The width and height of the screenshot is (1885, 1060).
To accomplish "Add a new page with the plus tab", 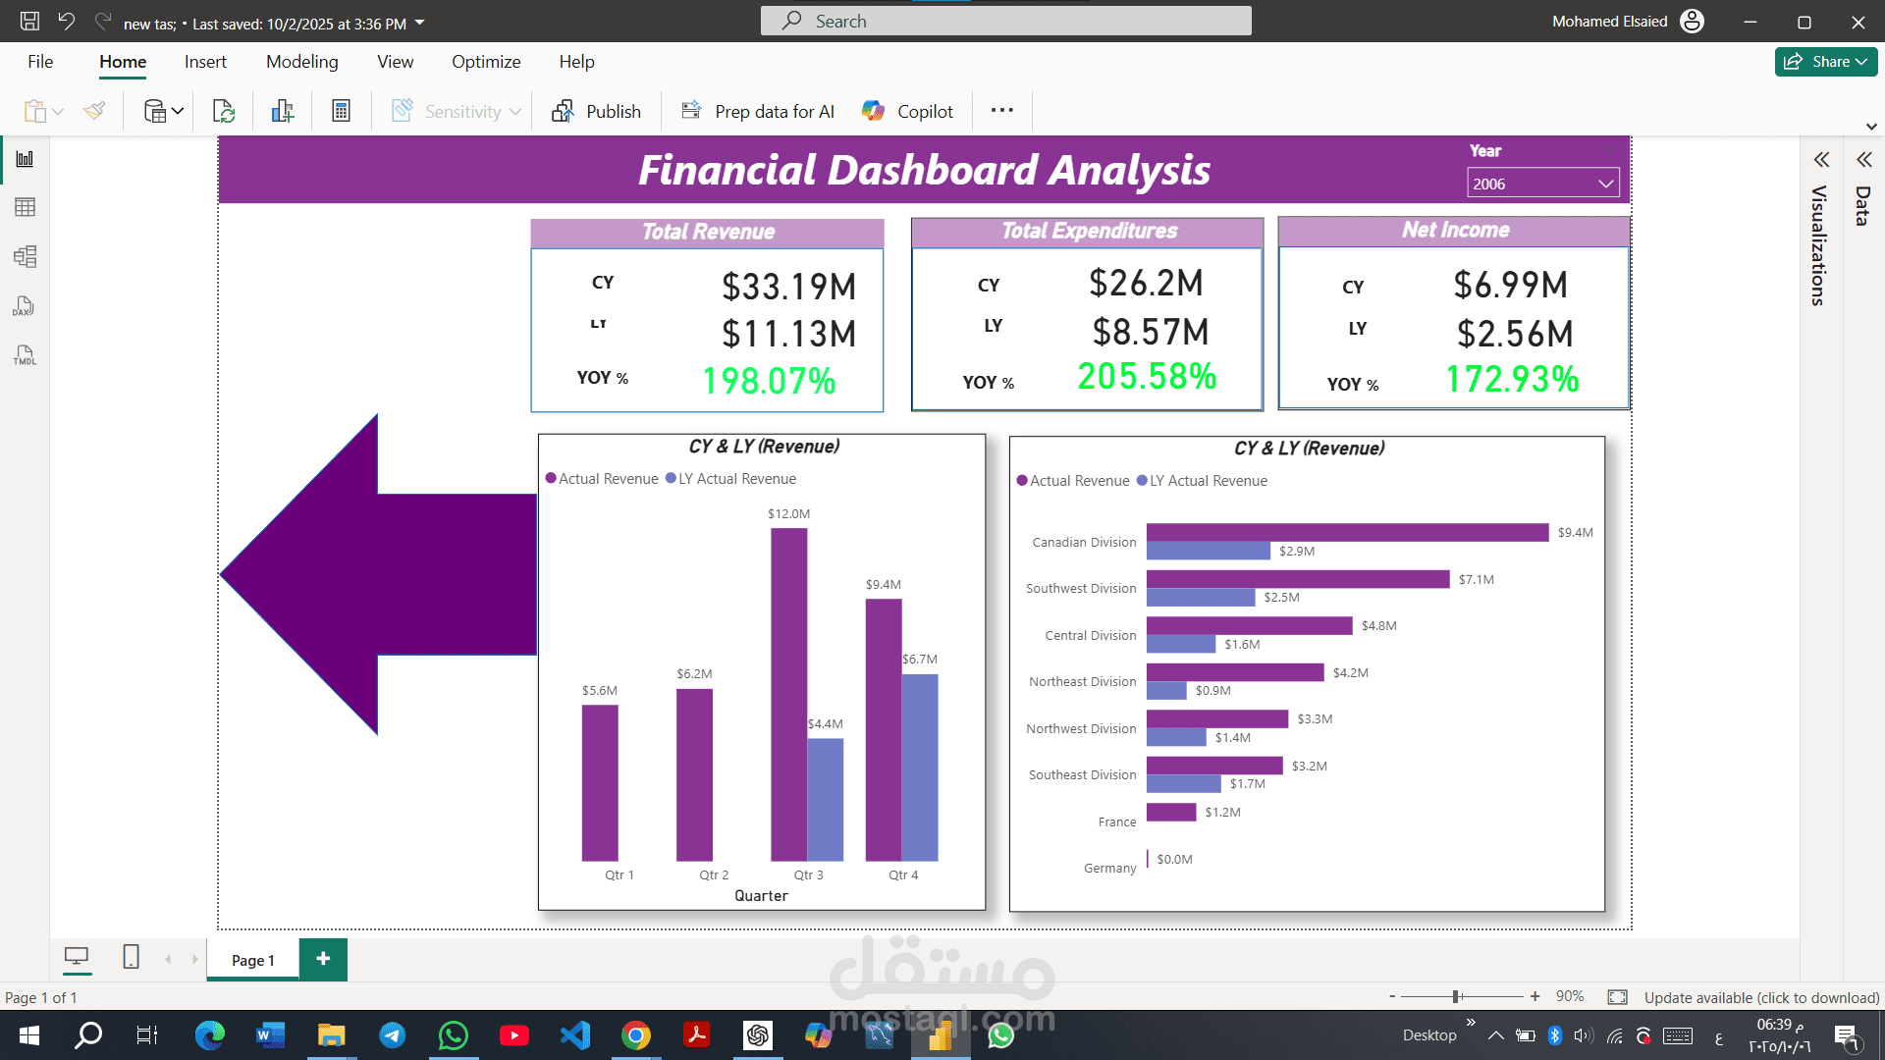I will coord(323,959).
